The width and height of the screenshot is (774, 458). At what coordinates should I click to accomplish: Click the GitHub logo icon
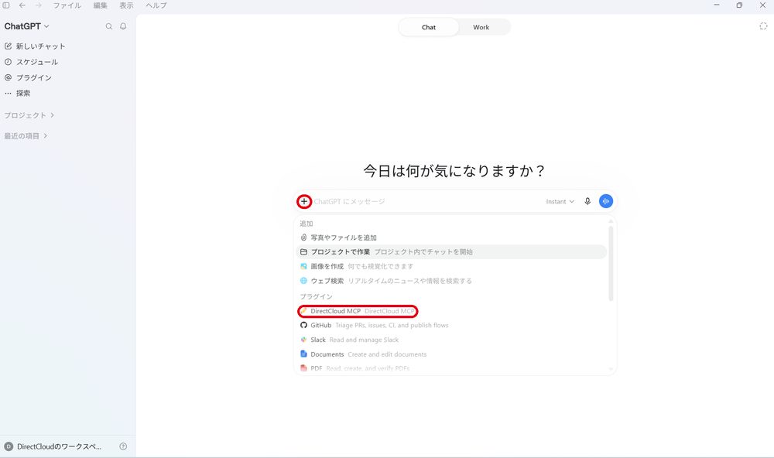pos(303,325)
